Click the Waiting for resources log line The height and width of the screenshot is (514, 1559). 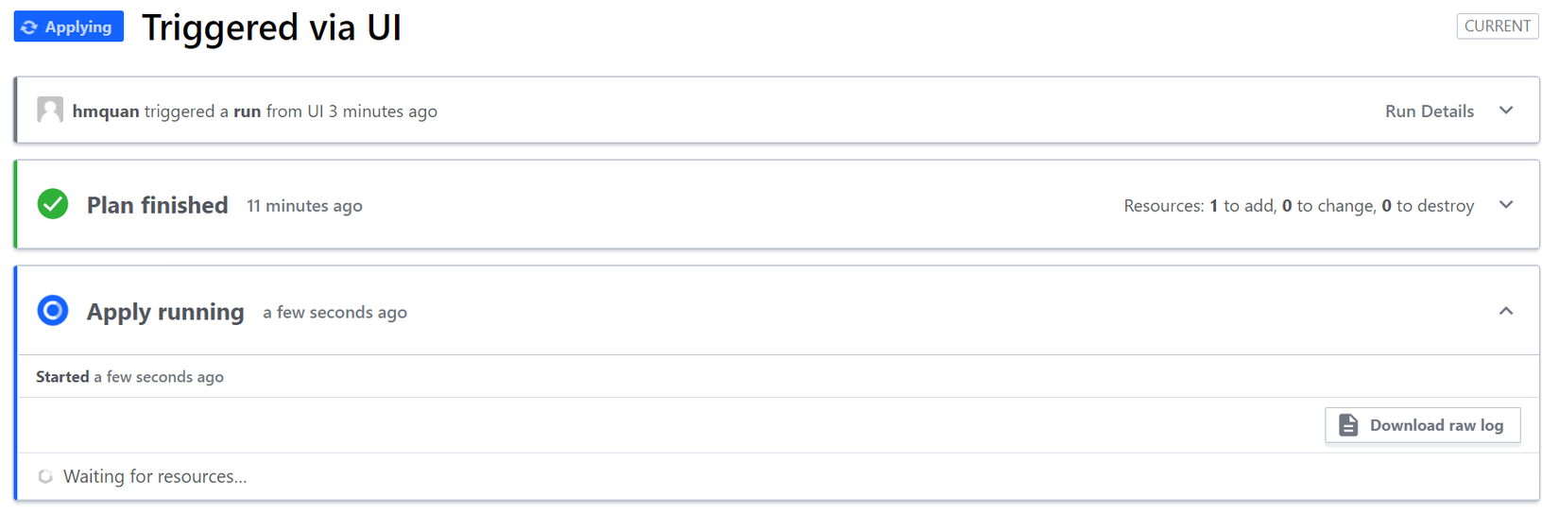(155, 477)
